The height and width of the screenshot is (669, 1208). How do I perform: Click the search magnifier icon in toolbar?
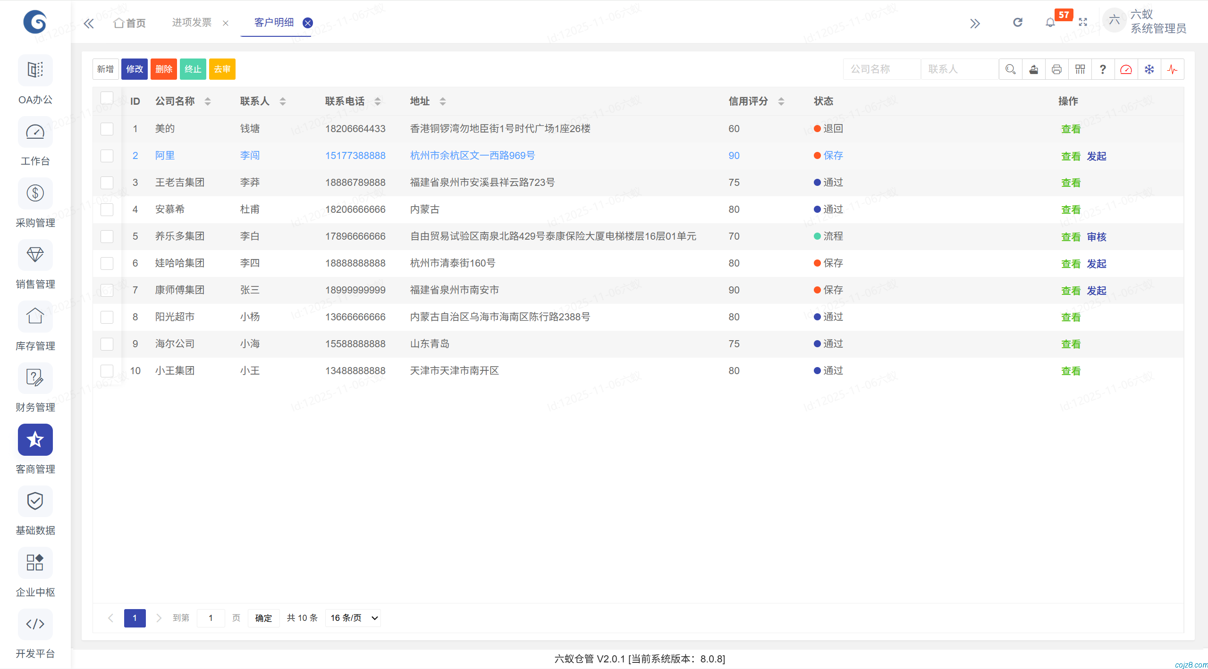[1010, 69]
